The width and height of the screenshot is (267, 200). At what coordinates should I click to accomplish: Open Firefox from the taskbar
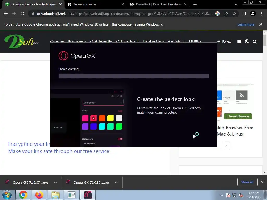[39, 195]
